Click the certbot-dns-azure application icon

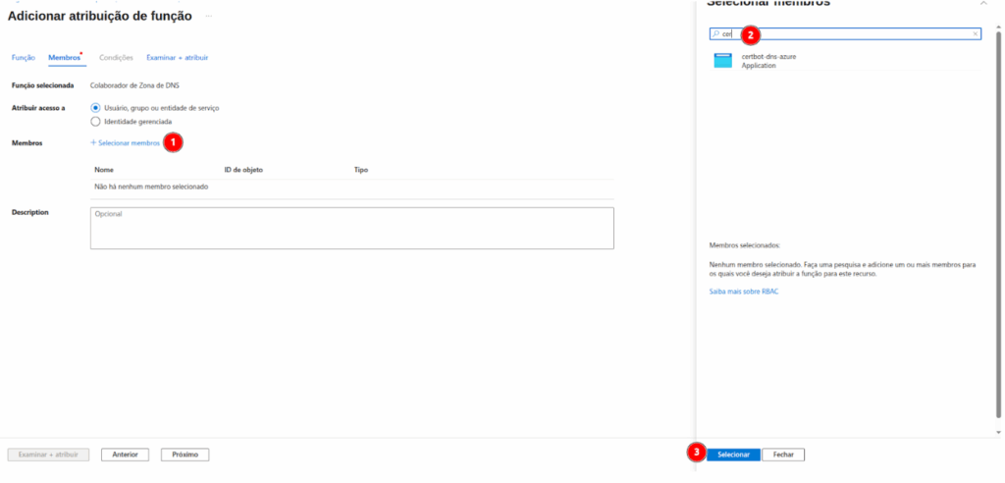723,61
